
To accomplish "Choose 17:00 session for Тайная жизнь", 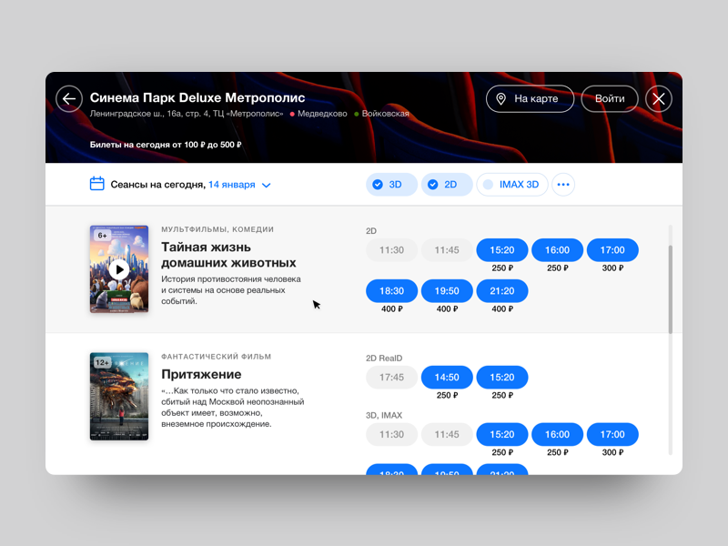I will (x=612, y=250).
